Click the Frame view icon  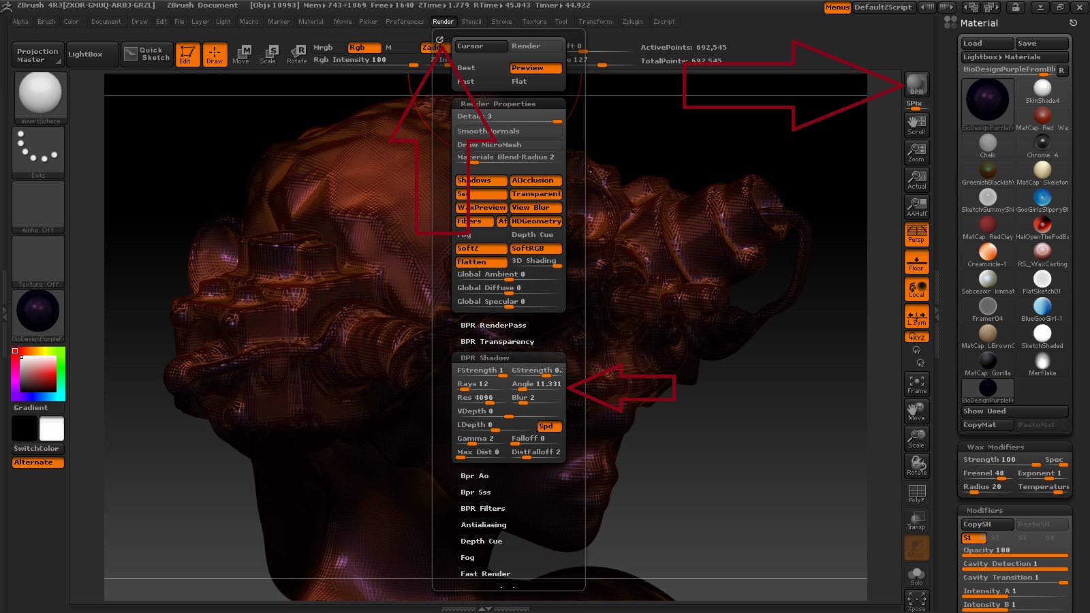[x=916, y=384]
